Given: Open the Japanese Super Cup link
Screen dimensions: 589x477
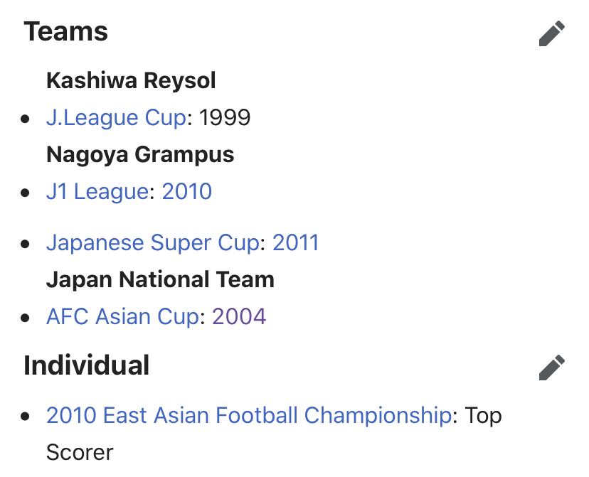Looking at the screenshot, I should (153, 242).
